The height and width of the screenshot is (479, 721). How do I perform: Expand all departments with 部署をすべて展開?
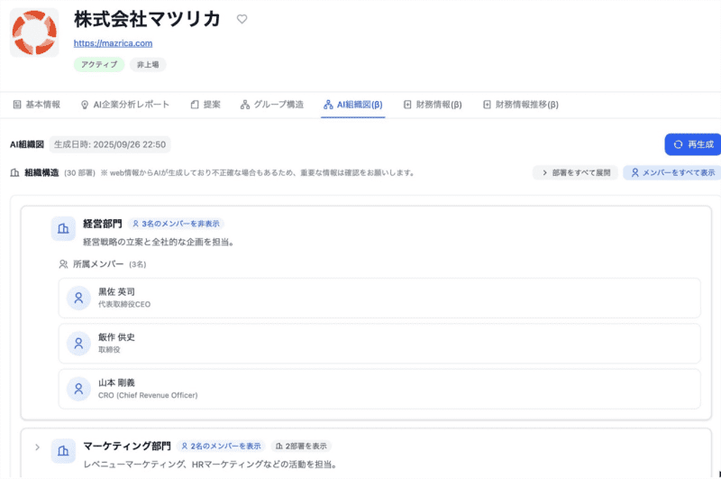tap(575, 172)
